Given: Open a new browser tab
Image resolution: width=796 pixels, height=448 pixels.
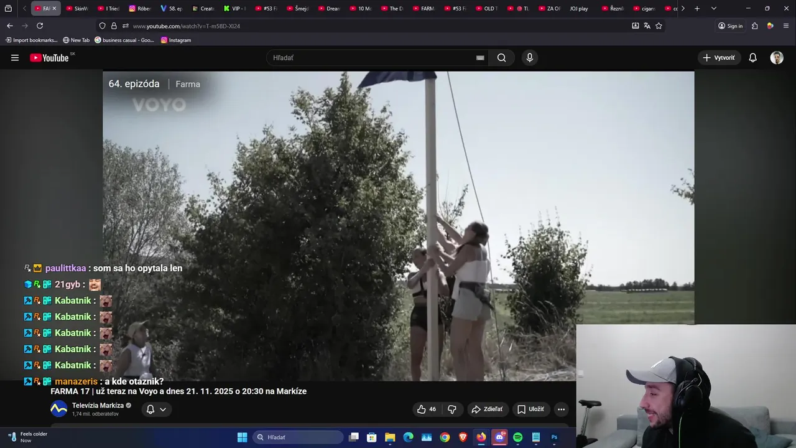Looking at the screenshot, I should [x=697, y=9].
